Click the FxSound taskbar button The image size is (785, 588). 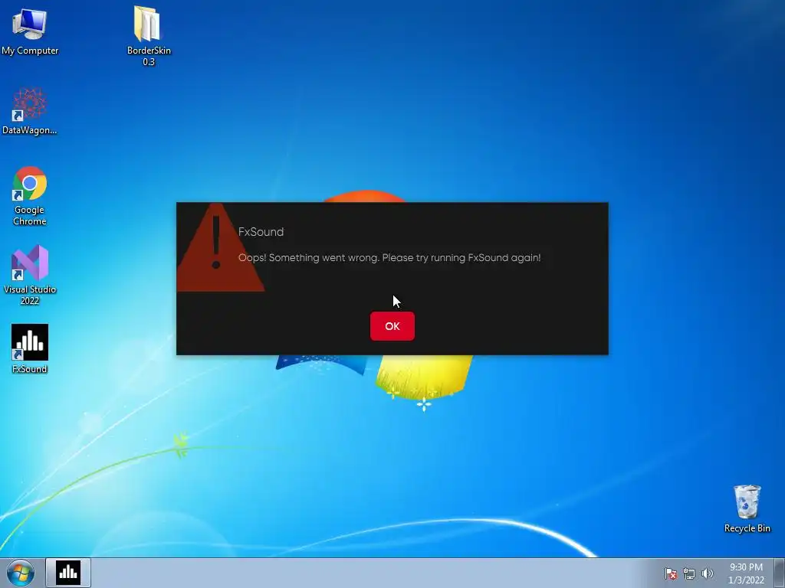tap(68, 573)
